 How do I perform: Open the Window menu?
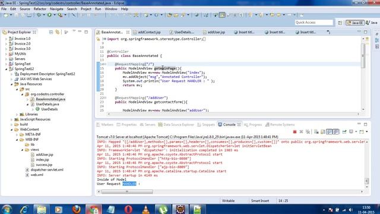(111, 9)
